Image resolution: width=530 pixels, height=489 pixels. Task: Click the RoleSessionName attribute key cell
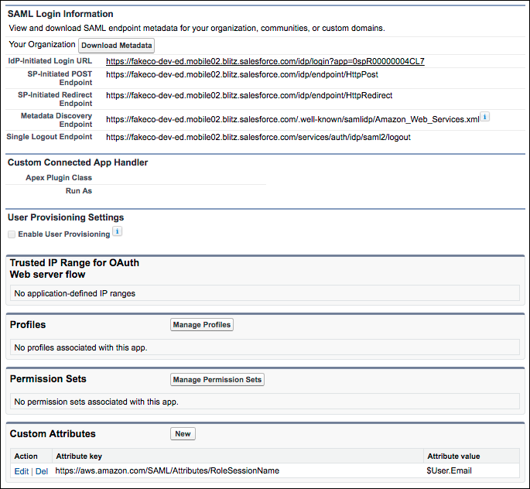[x=167, y=470]
